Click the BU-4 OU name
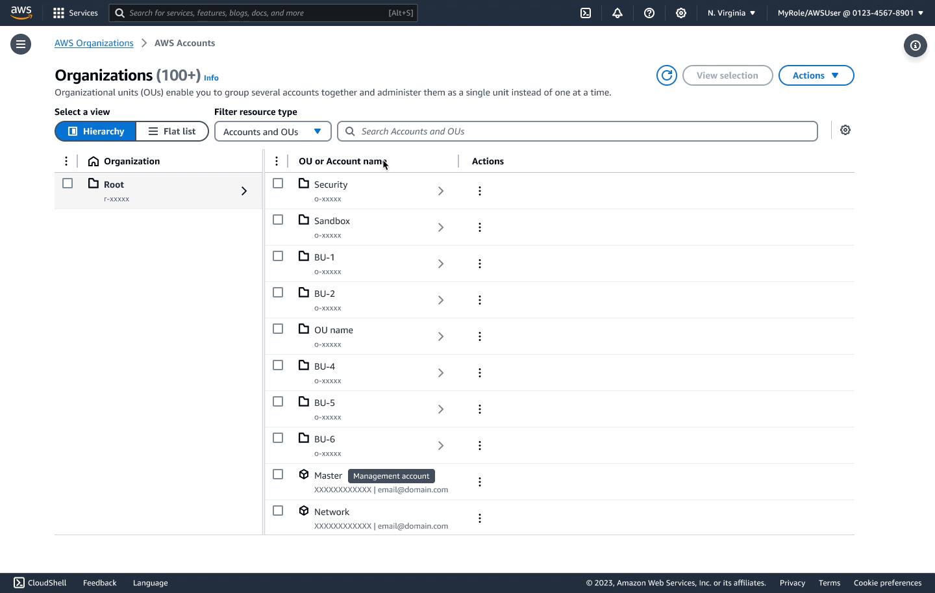Screen dimensions: 935x593 [325, 366]
